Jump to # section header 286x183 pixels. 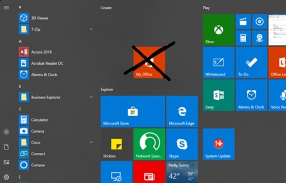(x=20, y=7)
